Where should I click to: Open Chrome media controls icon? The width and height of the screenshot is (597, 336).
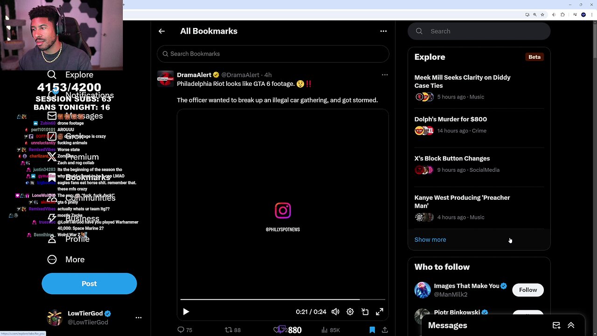(x=575, y=14)
